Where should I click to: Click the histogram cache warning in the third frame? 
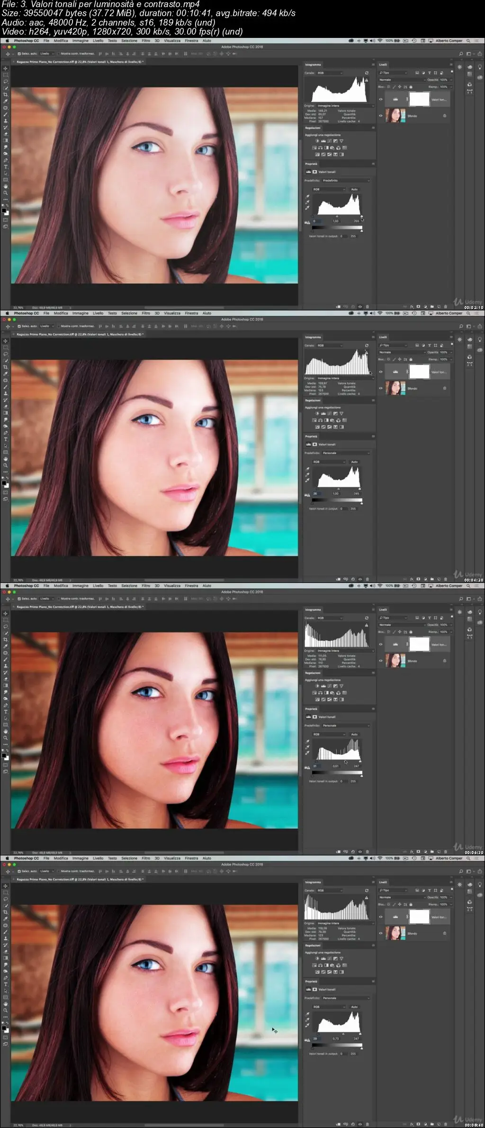[x=367, y=625]
